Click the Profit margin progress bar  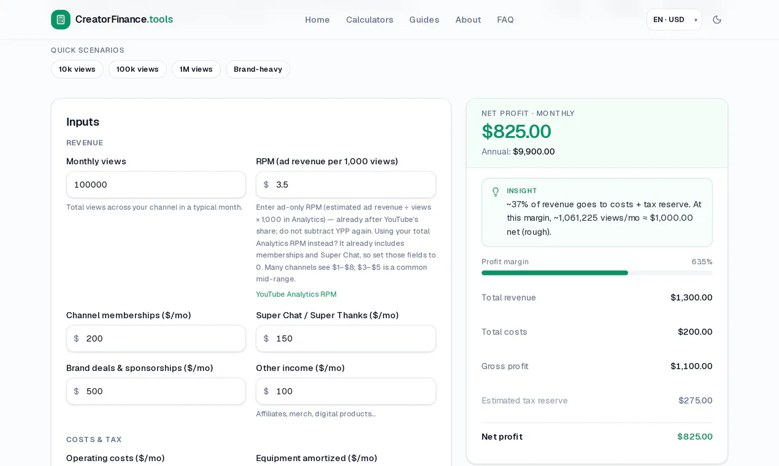[x=597, y=273]
